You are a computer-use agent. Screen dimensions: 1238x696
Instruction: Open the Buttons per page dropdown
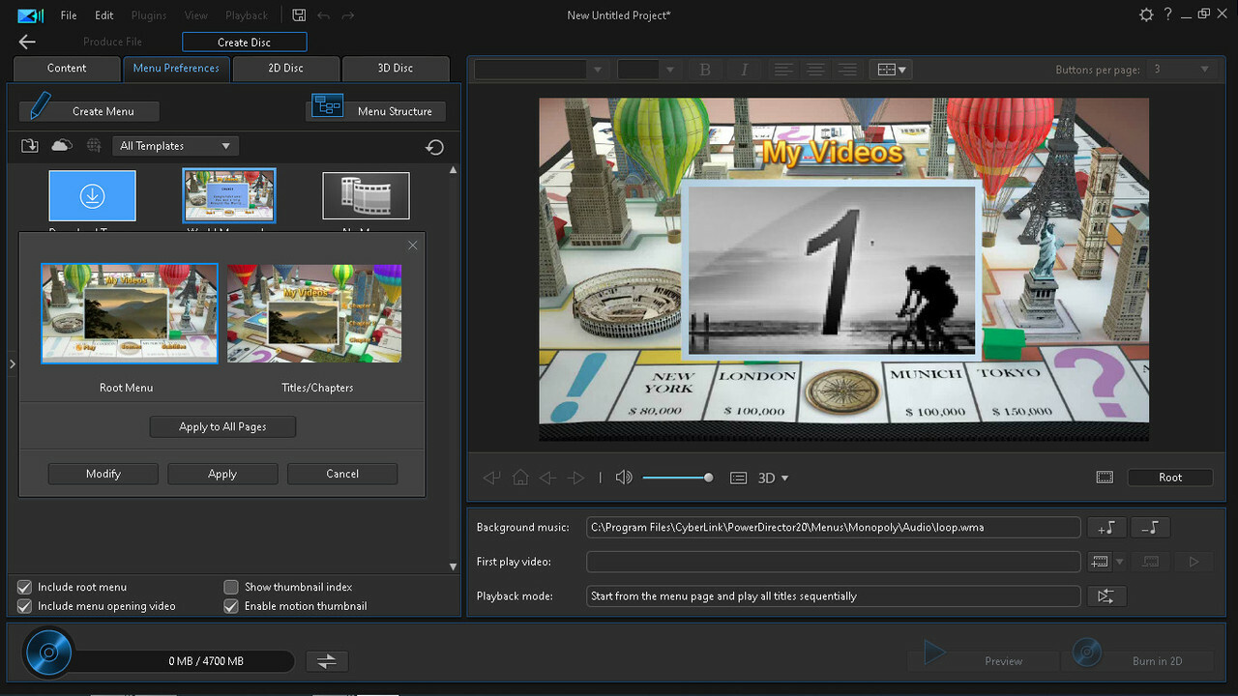[1181, 70]
